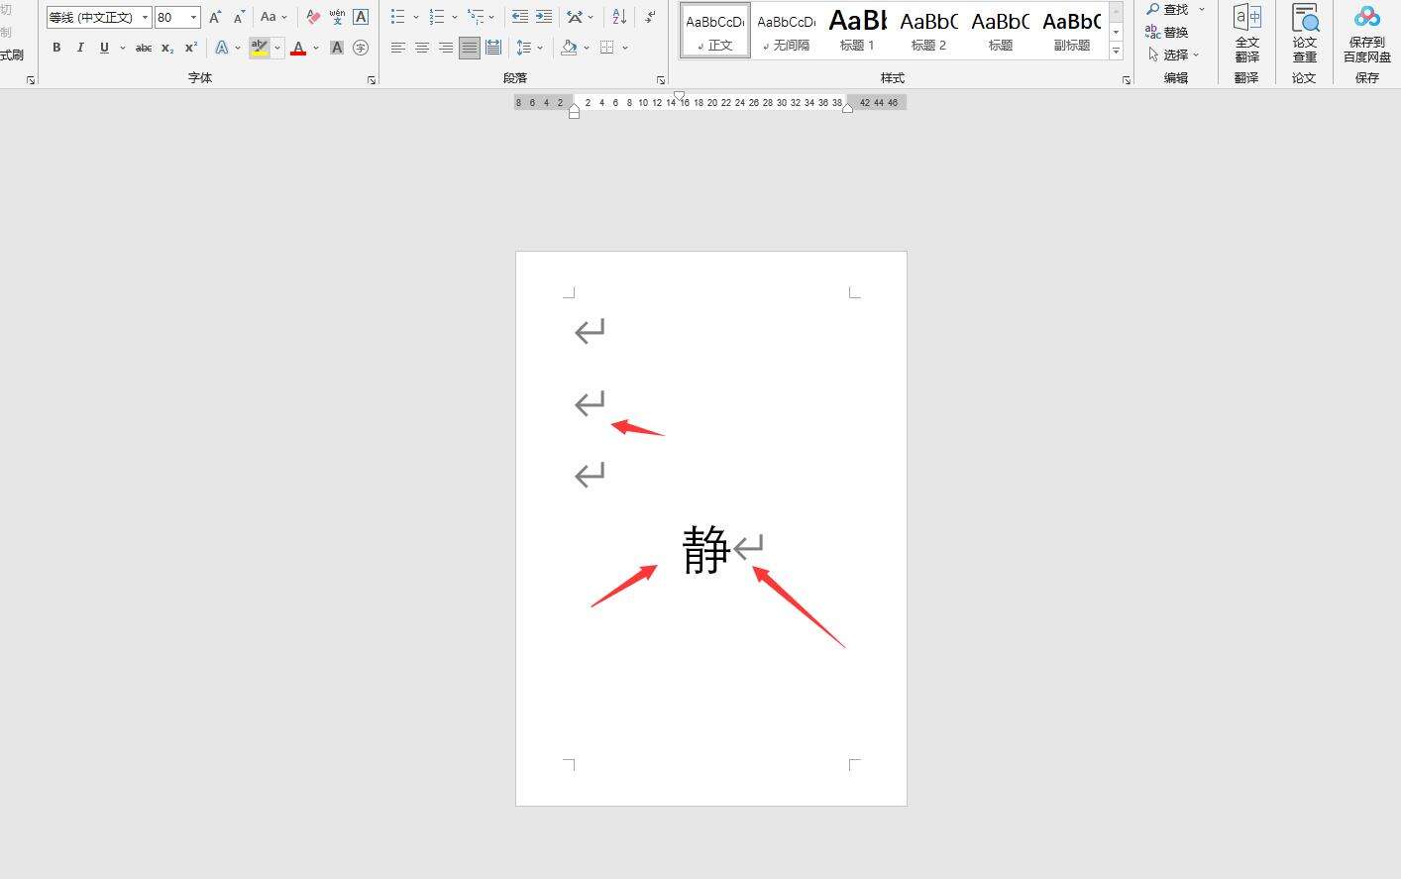Expand the styles gallery more button
The height and width of the screenshot is (879, 1401).
(x=1116, y=51)
